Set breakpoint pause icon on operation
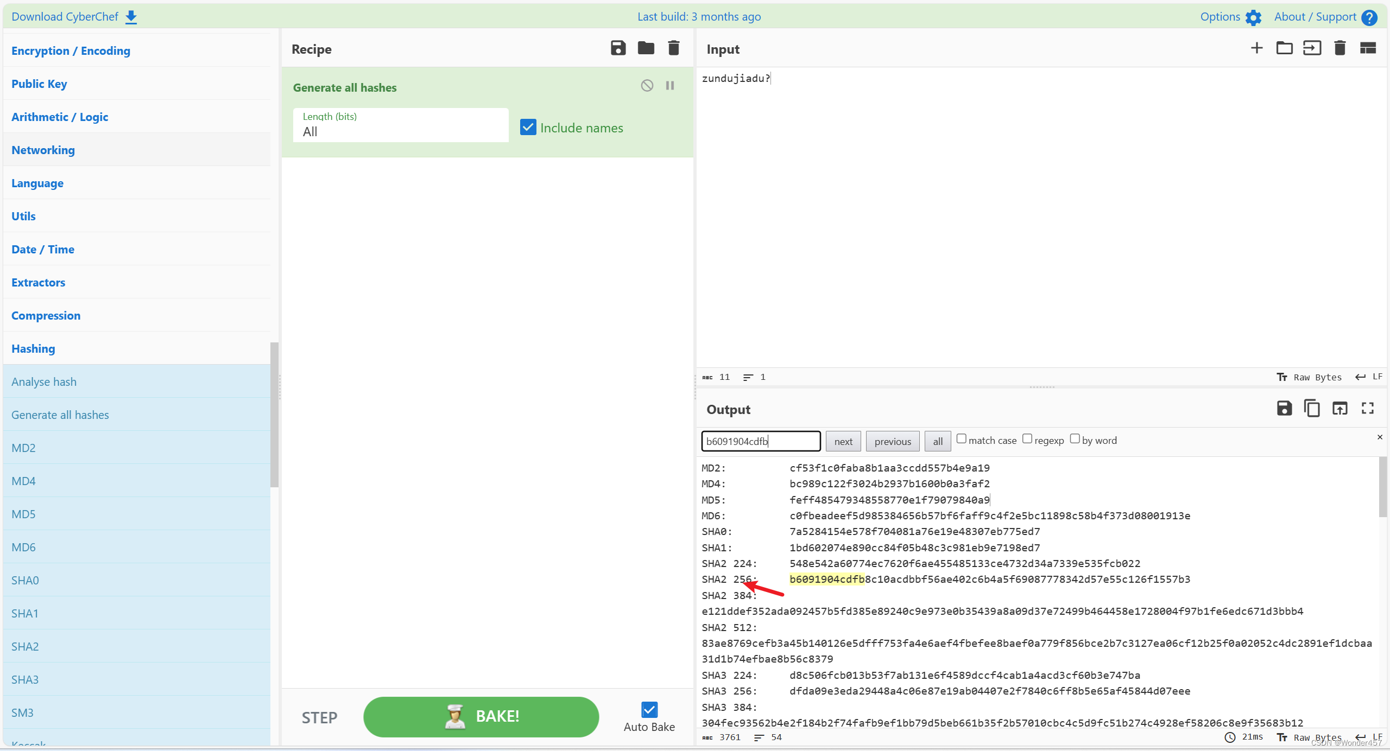The image size is (1390, 751). 670,86
